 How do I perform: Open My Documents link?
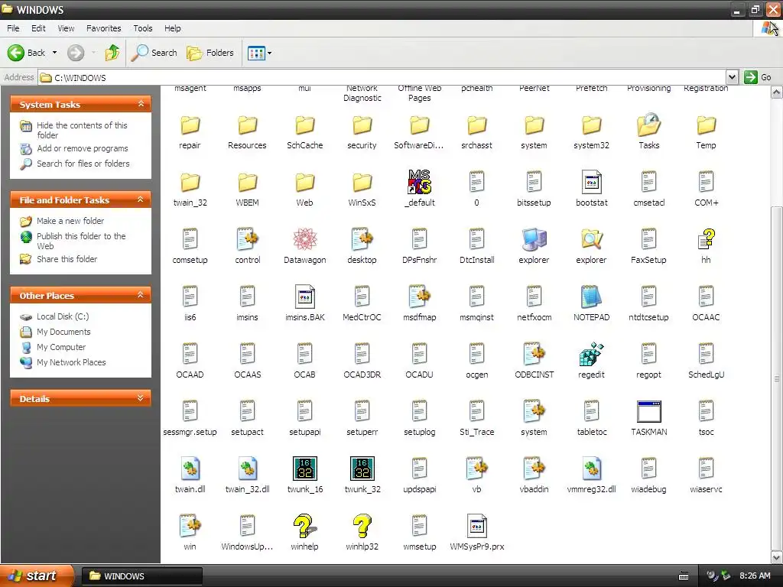(x=63, y=332)
